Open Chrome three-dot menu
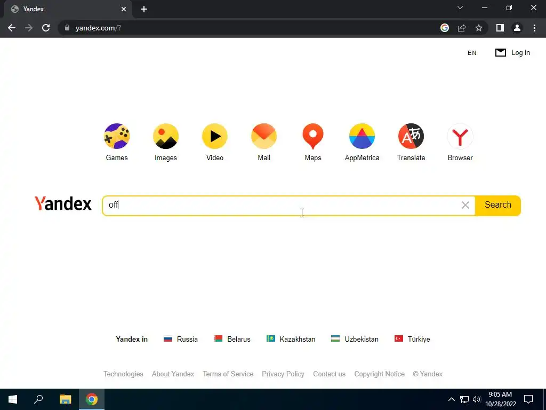 pyautogui.click(x=534, y=28)
